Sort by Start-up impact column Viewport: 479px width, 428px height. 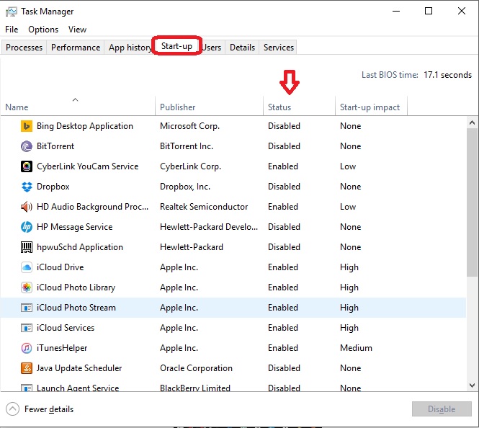click(x=370, y=107)
